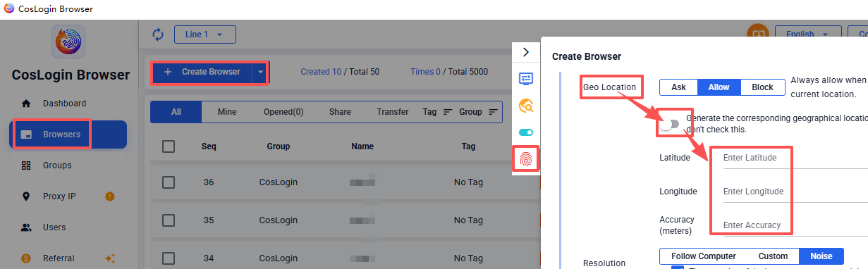This screenshot has width=868, height=269.
Task: Switch to the Opened(0) tab
Action: 283,112
